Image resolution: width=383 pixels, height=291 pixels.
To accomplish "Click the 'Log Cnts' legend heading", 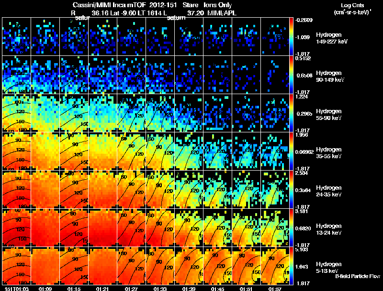I will point(352,5).
